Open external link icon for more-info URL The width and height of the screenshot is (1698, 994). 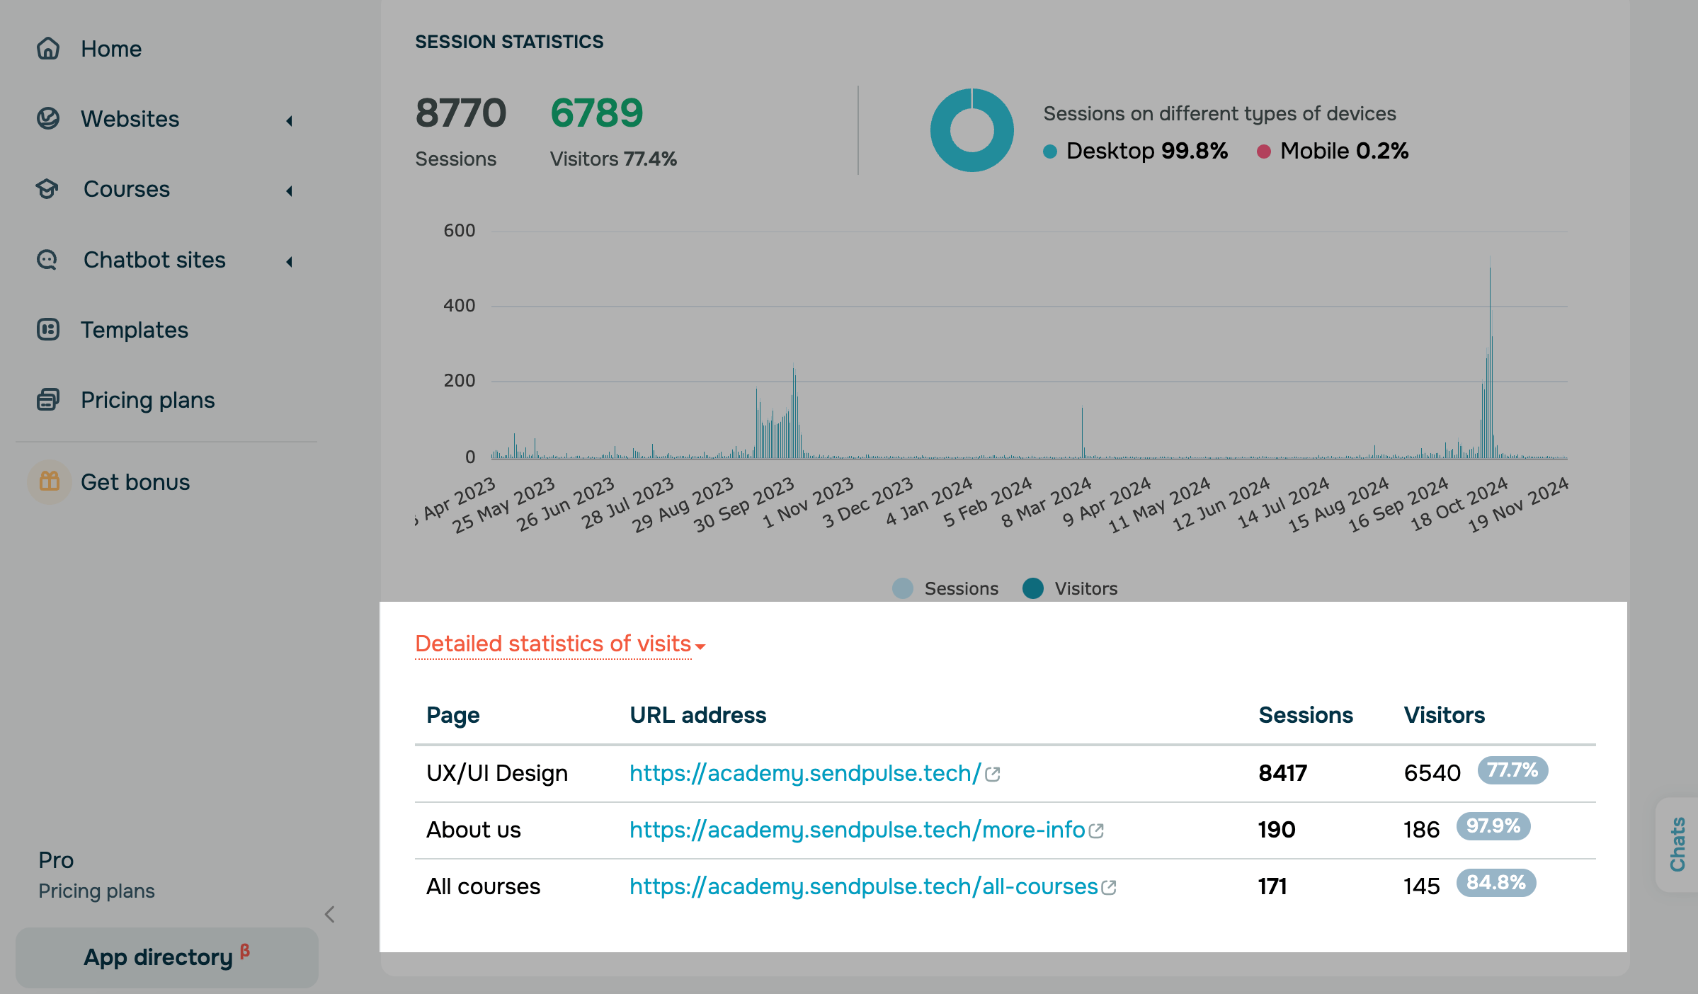point(1096,830)
